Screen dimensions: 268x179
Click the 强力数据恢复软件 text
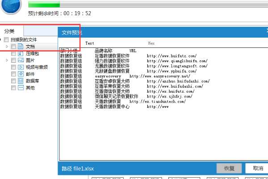(112, 61)
